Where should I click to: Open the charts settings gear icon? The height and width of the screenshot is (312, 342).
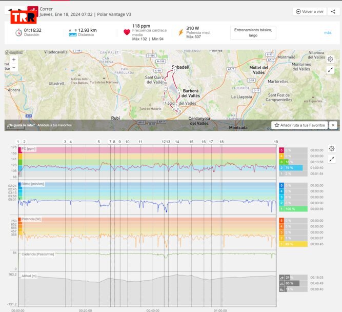pyautogui.click(x=332, y=149)
